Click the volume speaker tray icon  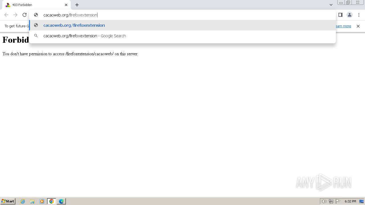[x=324, y=201]
